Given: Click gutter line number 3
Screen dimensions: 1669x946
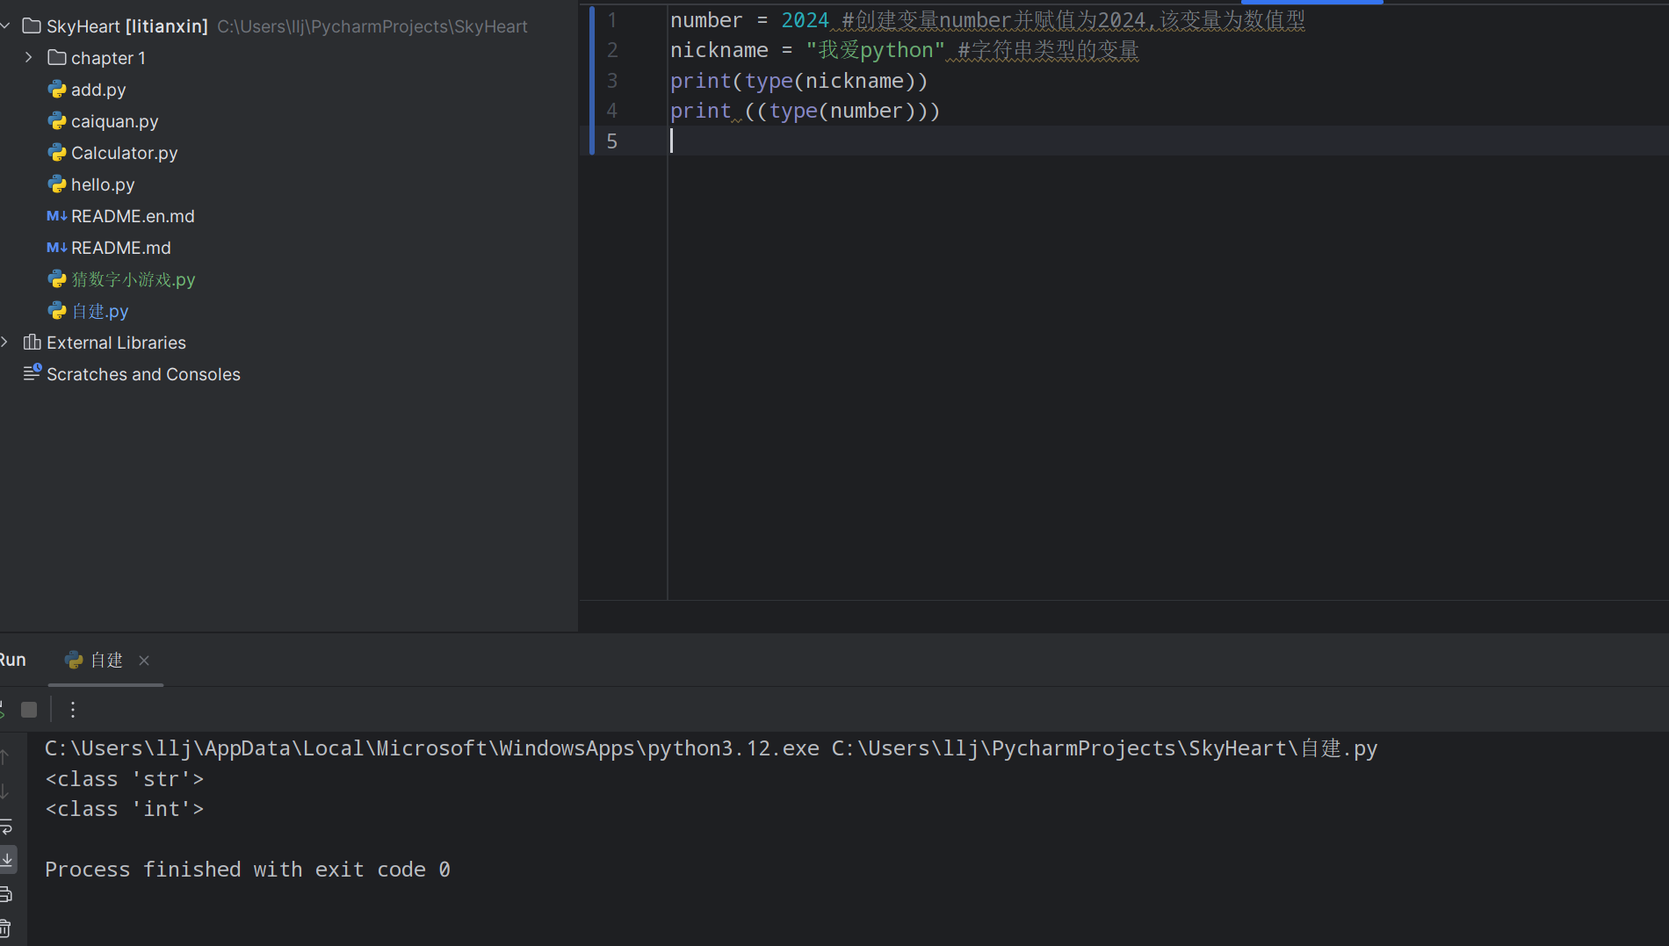Looking at the screenshot, I should click(612, 81).
